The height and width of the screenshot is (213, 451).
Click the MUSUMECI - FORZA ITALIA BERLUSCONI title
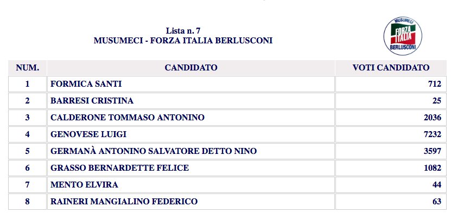[183, 41]
